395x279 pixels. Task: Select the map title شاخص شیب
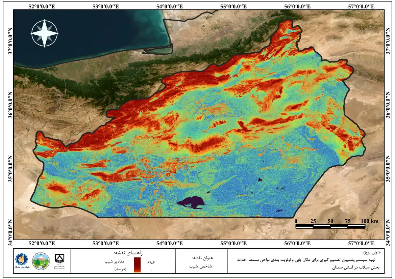point(200,266)
